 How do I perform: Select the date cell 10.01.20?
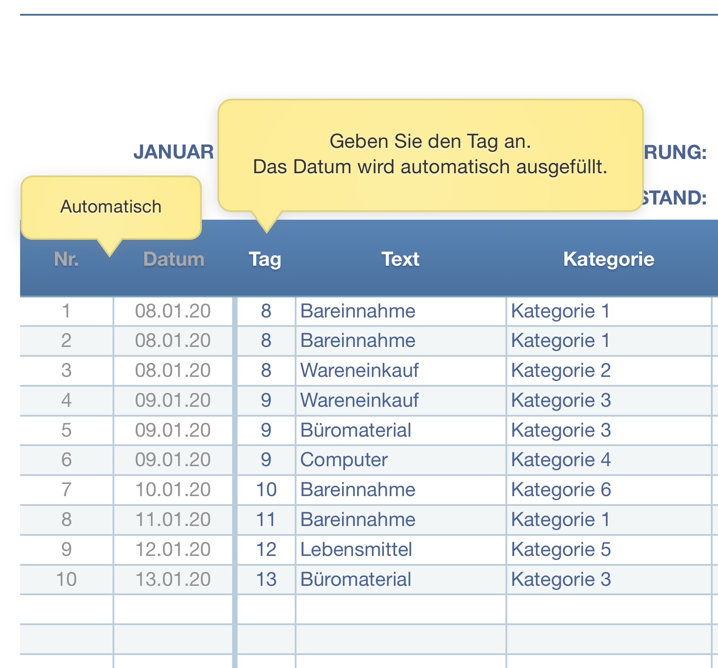173,490
